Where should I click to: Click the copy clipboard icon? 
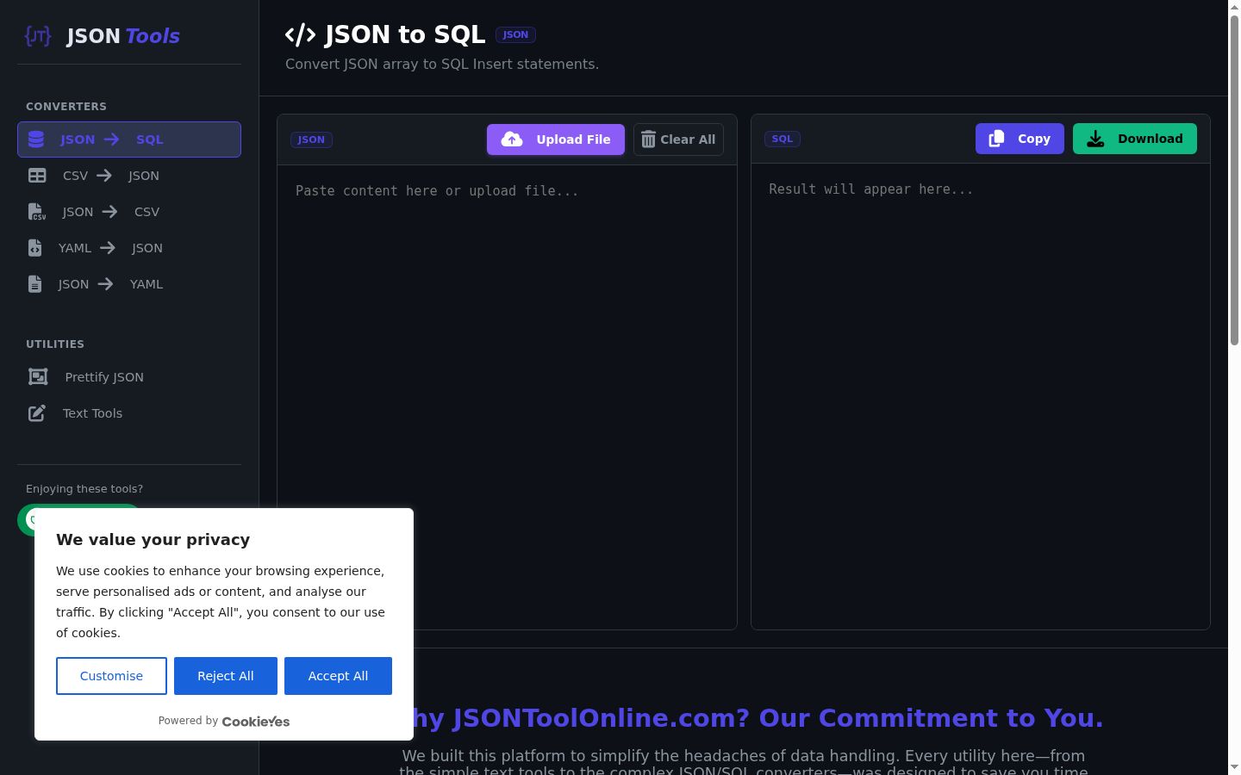click(996, 139)
